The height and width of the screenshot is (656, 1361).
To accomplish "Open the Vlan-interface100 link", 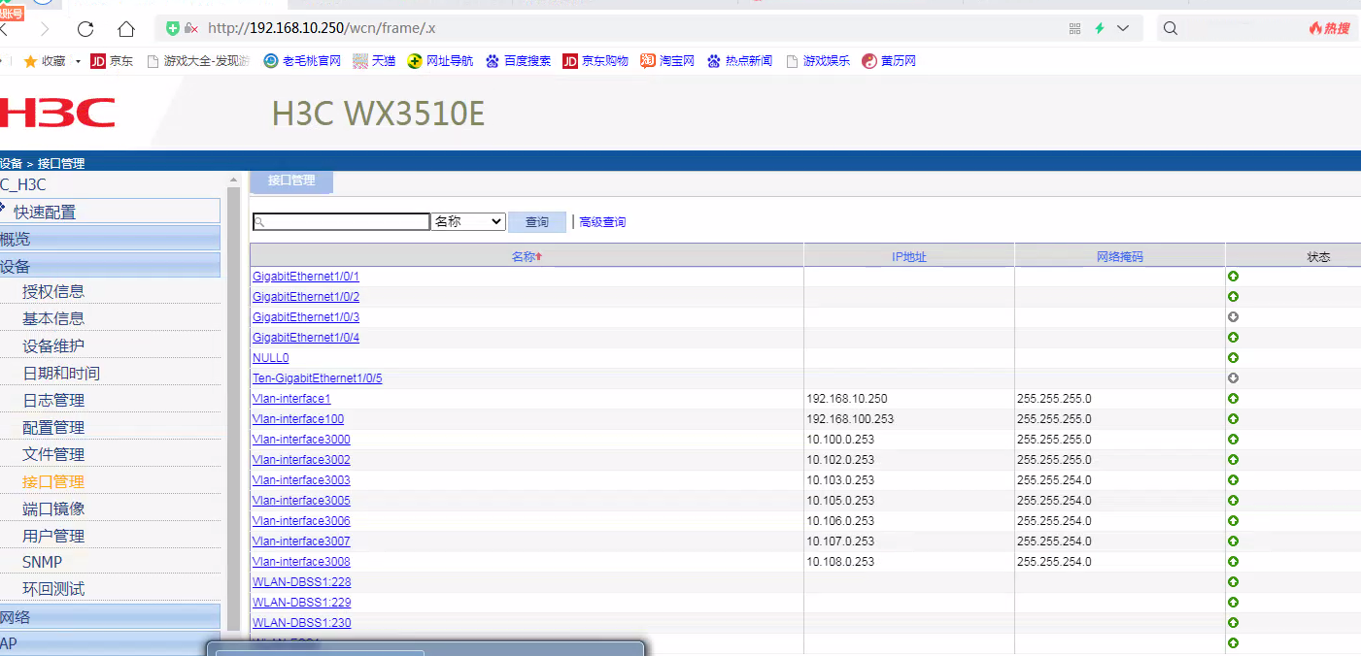I will [x=298, y=419].
